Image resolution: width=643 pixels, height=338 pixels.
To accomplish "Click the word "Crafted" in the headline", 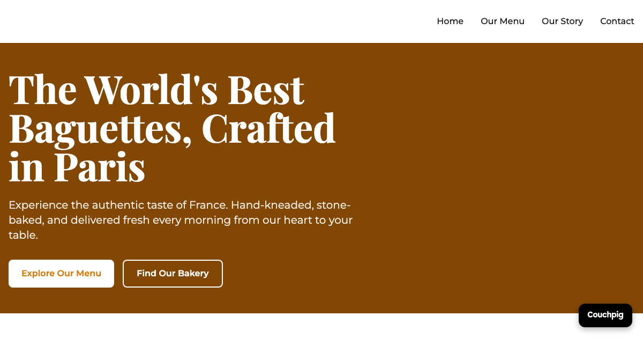I will (x=268, y=129).
